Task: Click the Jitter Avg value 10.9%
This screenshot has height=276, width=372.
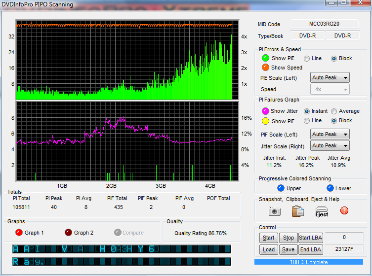Action: point(338,165)
